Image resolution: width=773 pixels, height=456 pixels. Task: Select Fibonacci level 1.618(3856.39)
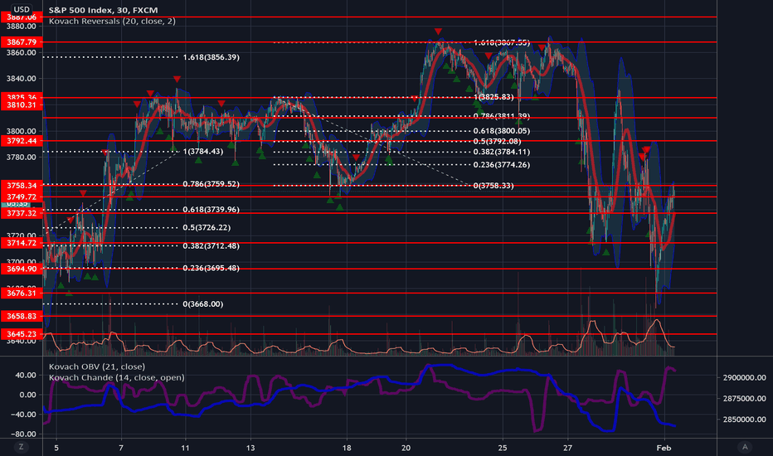click(211, 57)
